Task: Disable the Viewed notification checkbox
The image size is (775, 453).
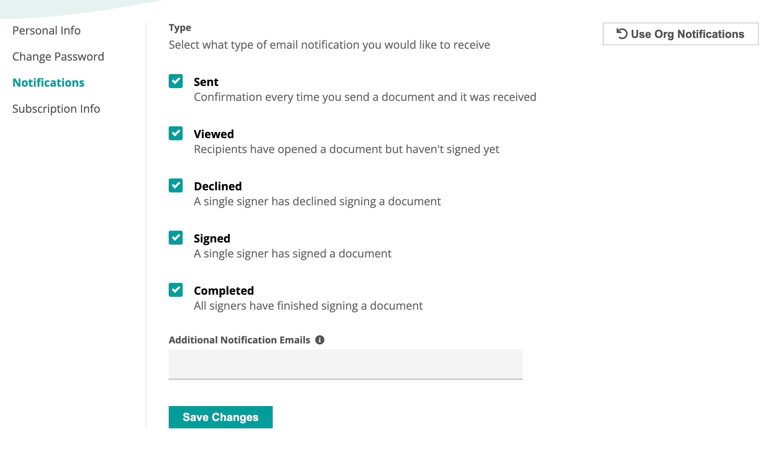Action: point(175,133)
